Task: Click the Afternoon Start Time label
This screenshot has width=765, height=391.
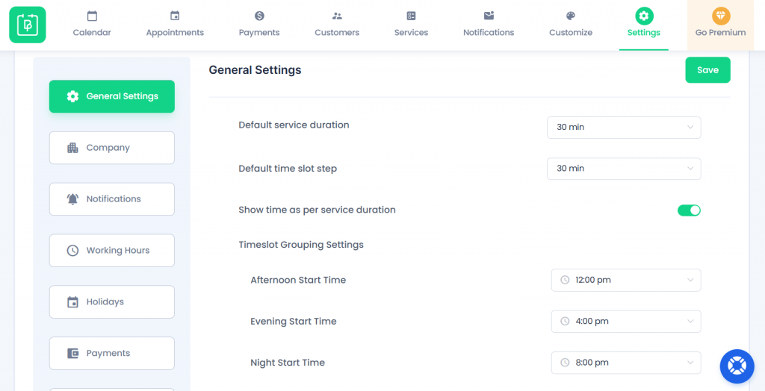Action: (x=298, y=281)
